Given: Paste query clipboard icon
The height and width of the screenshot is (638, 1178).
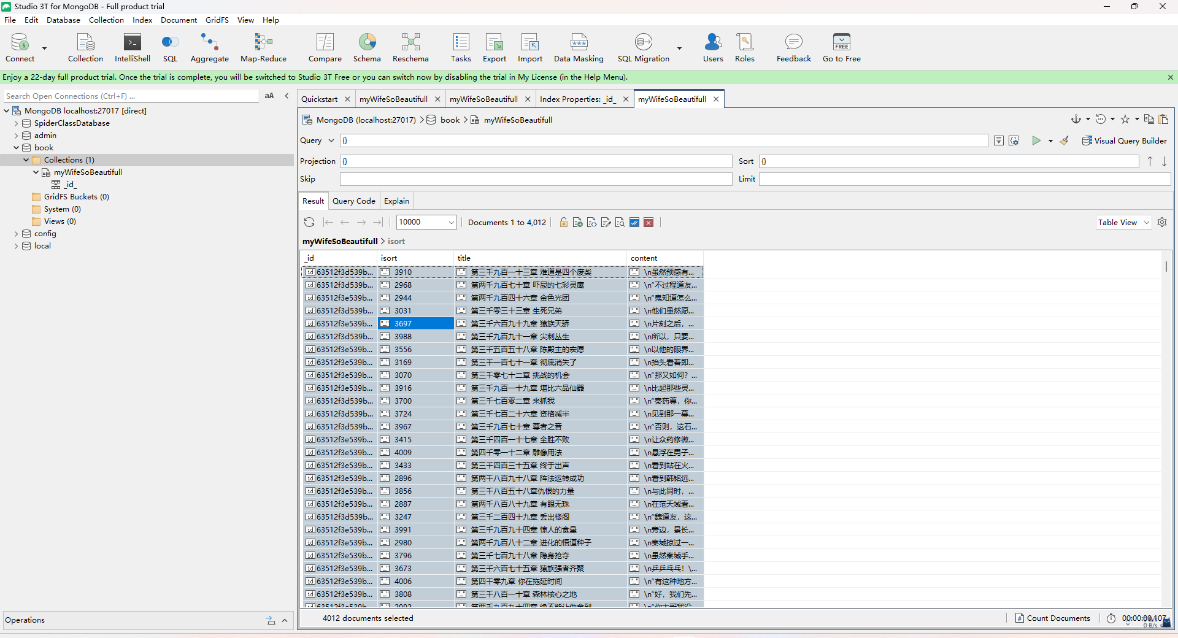Looking at the screenshot, I should coord(1163,119).
